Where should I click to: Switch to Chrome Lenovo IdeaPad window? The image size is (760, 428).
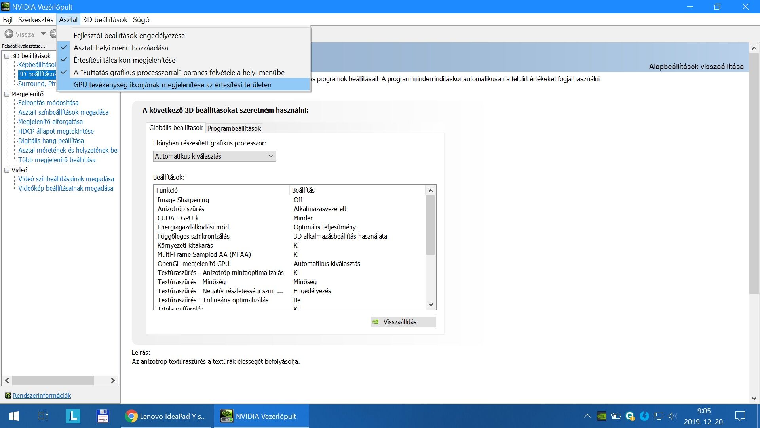[167, 416]
